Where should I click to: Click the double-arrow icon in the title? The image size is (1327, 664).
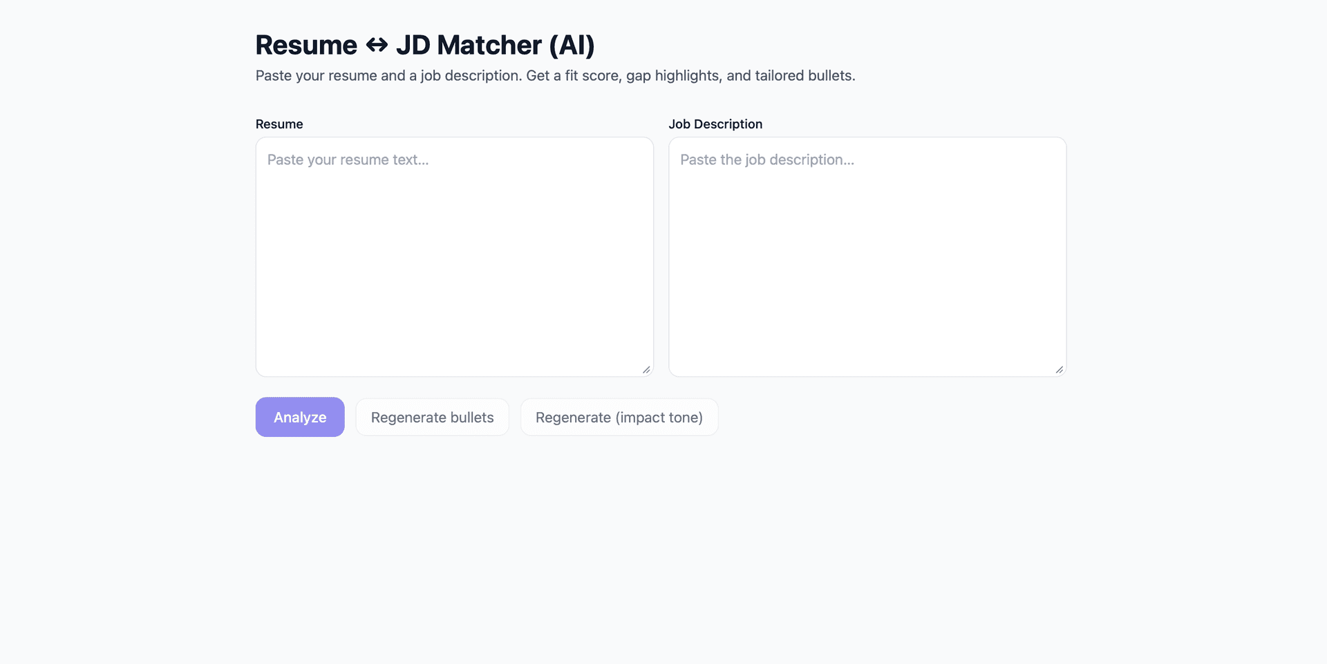pos(377,46)
